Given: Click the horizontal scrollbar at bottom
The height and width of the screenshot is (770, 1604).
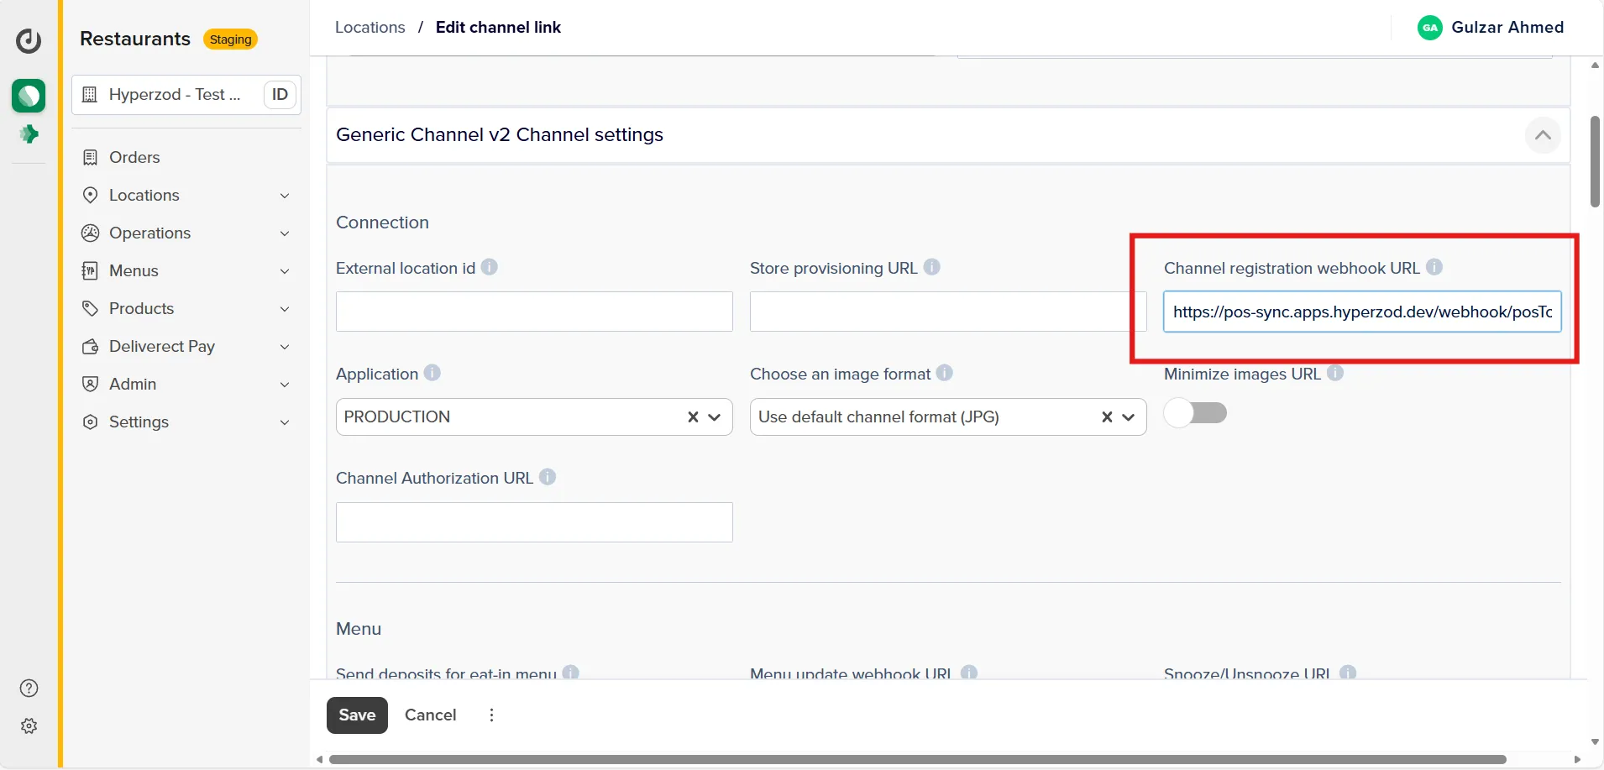Looking at the screenshot, I should click(917, 760).
